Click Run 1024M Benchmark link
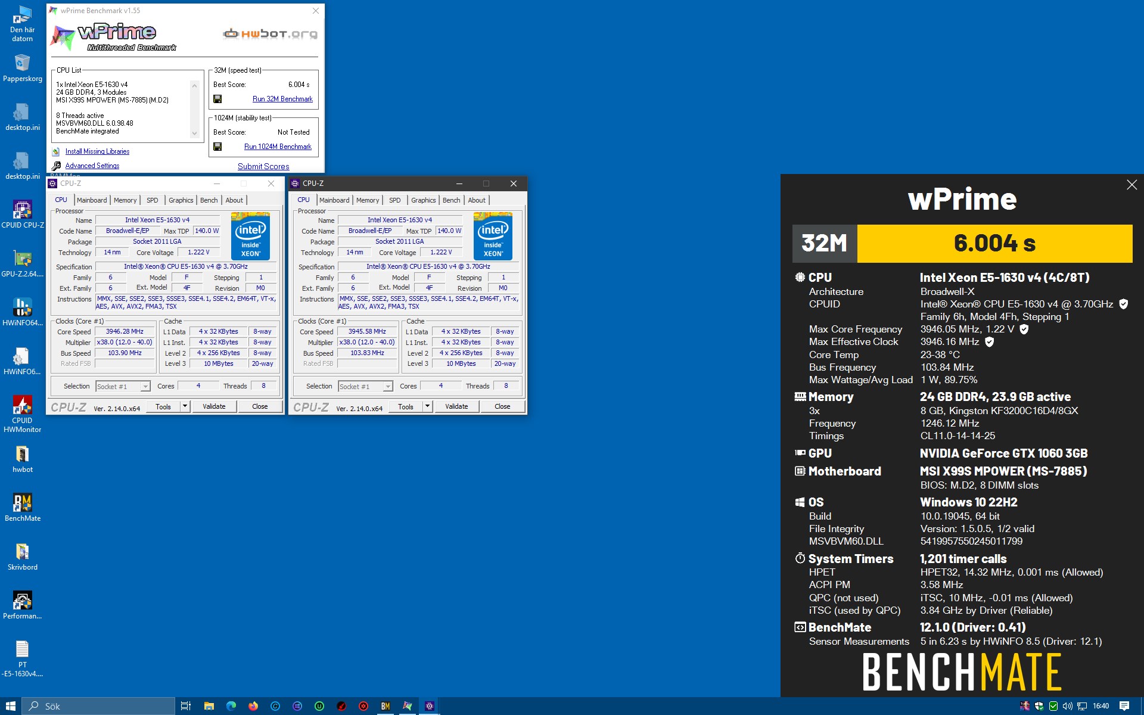The image size is (1144, 715). [278, 147]
